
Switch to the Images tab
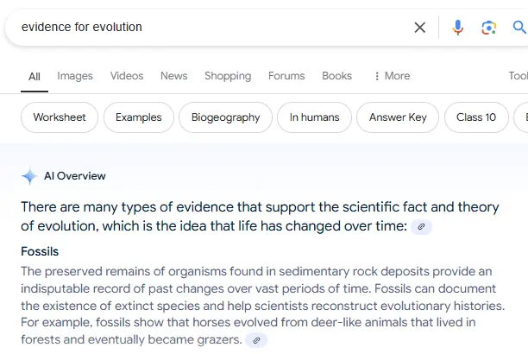click(x=75, y=76)
